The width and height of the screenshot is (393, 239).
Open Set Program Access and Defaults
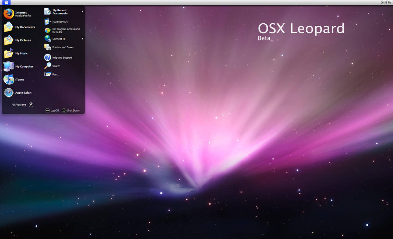(x=65, y=30)
